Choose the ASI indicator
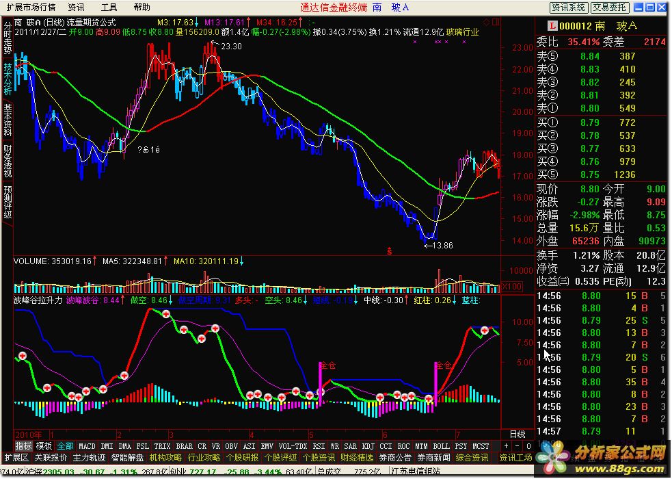The image size is (672, 479). (249, 446)
